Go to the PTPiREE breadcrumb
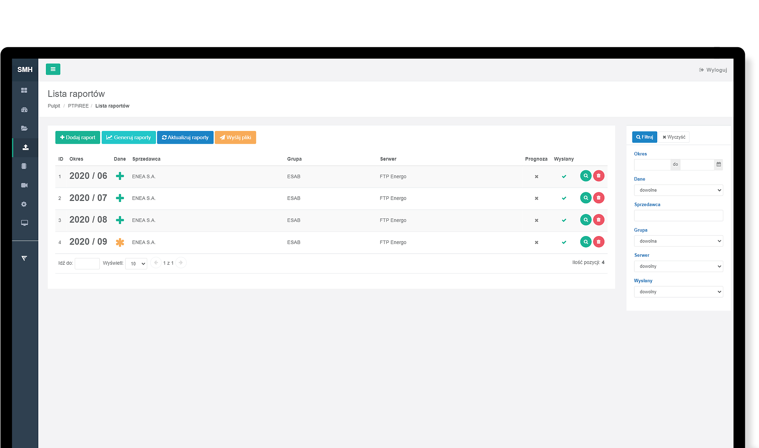The image size is (759, 448). click(78, 106)
